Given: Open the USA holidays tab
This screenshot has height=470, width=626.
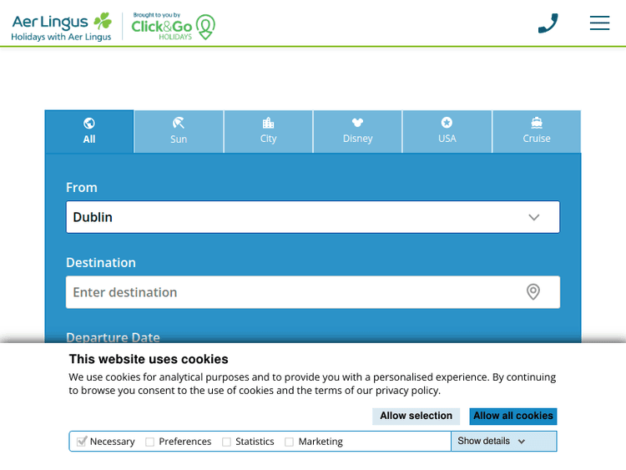Looking at the screenshot, I should pos(447,131).
